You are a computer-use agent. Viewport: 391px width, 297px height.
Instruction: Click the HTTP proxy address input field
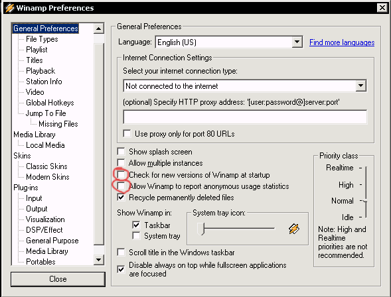(x=245, y=117)
